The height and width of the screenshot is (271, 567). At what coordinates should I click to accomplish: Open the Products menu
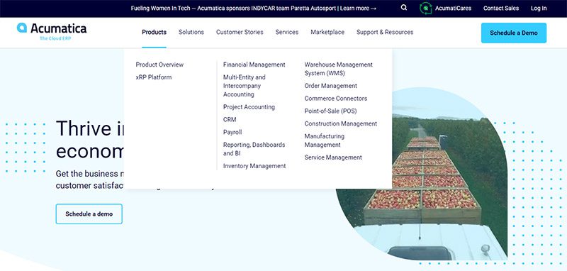coord(154,32)
